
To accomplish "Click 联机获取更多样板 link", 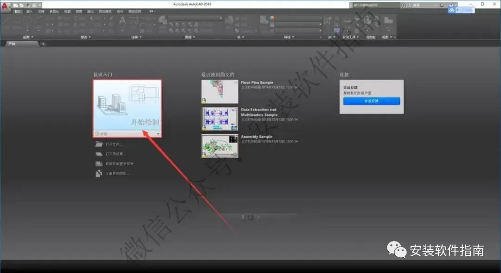I will click(120, 164).
